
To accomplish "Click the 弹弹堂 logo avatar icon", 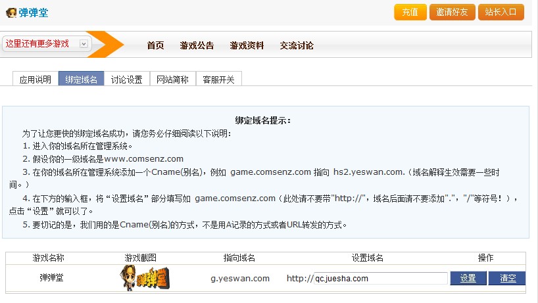I will 11,13.
